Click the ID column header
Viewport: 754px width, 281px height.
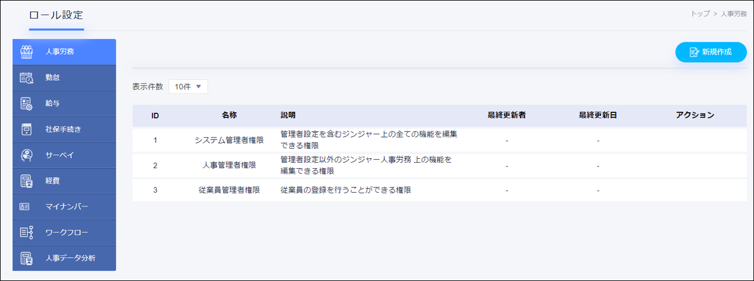(155, 116)
